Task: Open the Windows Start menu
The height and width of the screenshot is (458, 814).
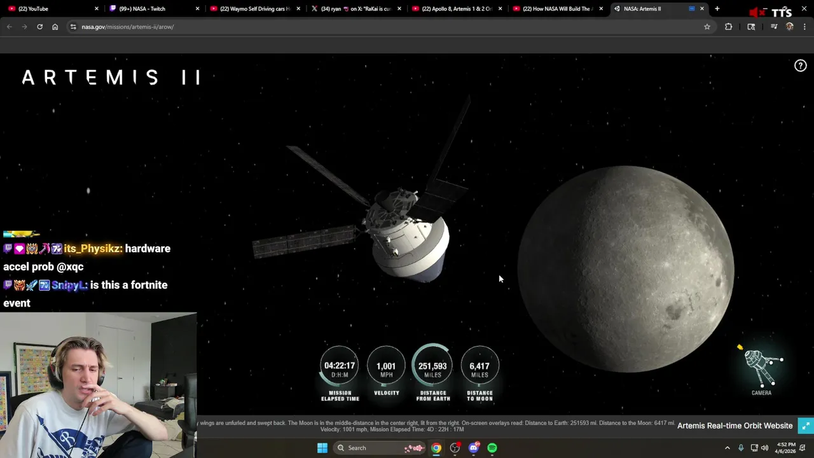Action: [x=322, y=448]
